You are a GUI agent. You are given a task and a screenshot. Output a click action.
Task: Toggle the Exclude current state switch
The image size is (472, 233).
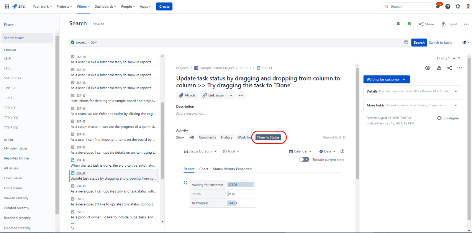[x=304, y=160]
